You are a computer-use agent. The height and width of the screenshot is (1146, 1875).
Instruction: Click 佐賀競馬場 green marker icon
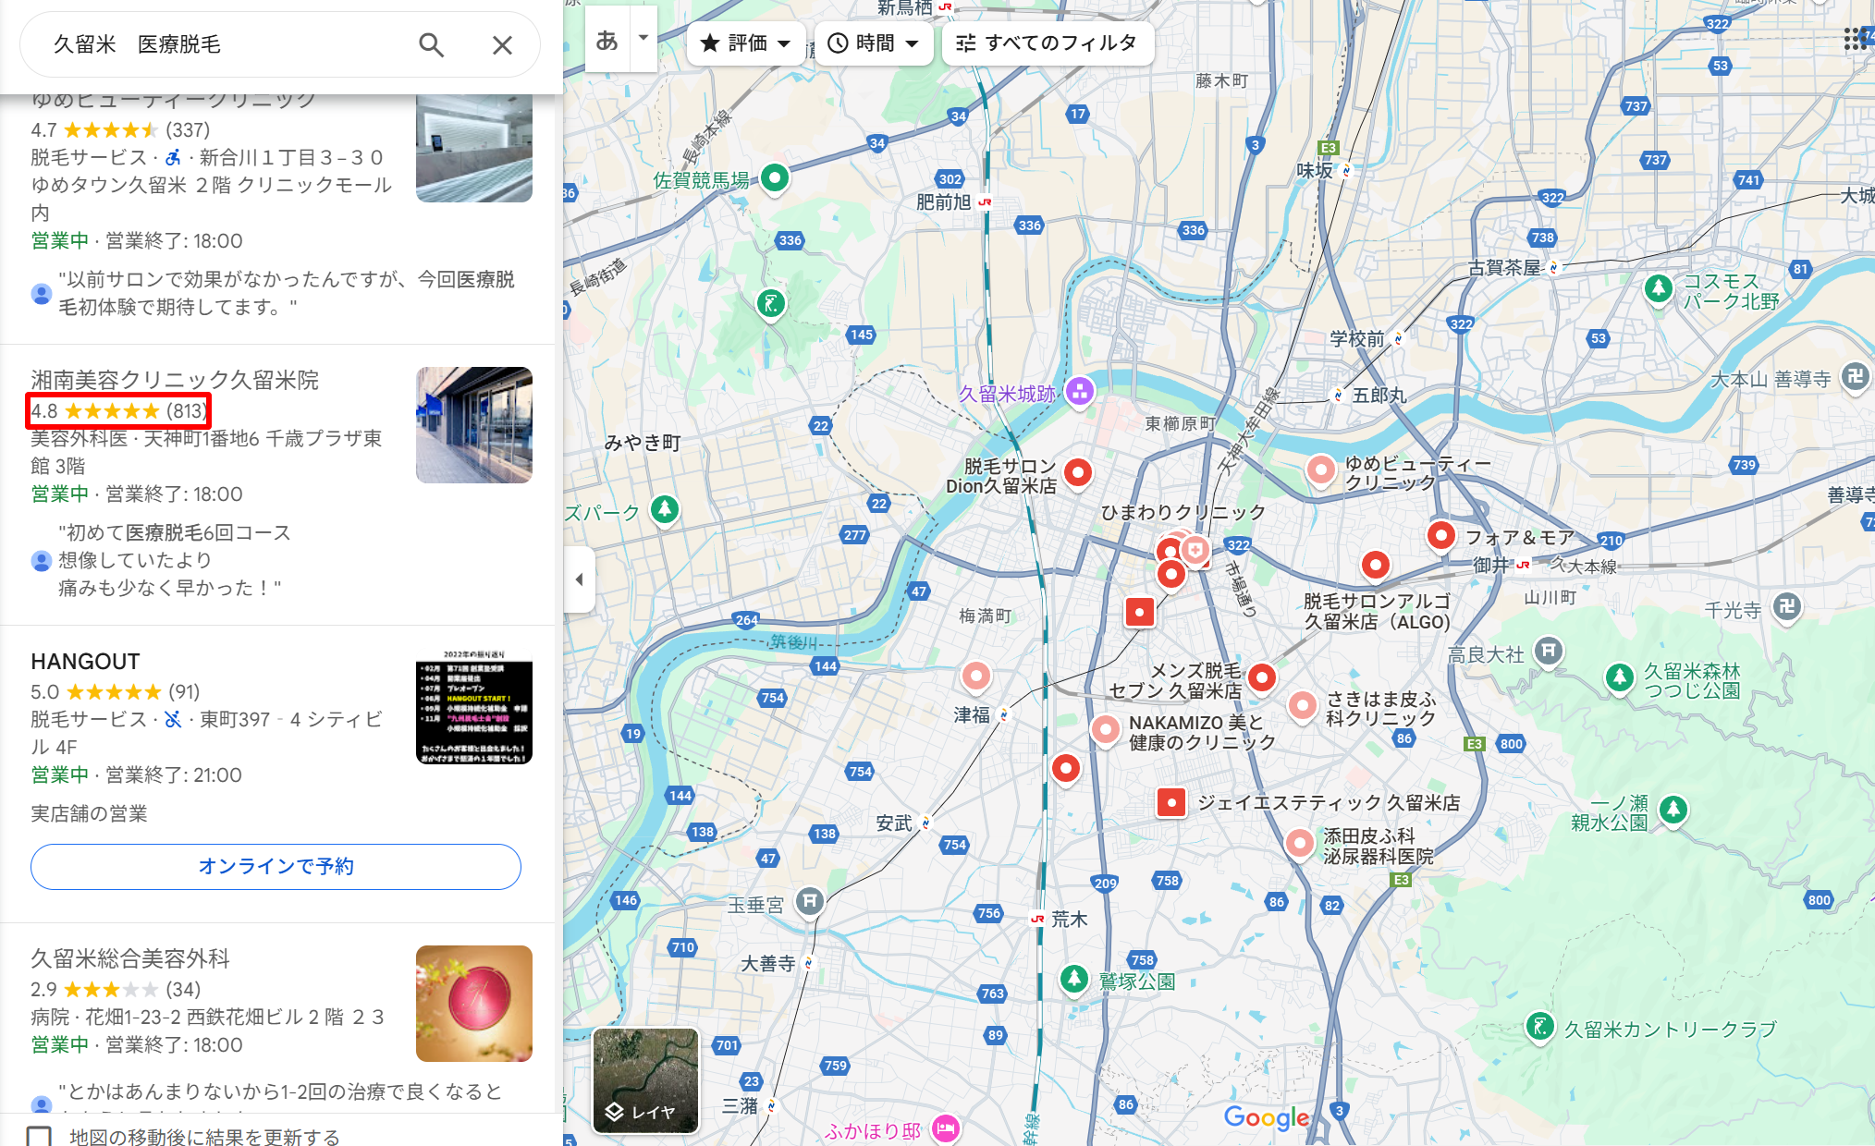pos(775,177)
